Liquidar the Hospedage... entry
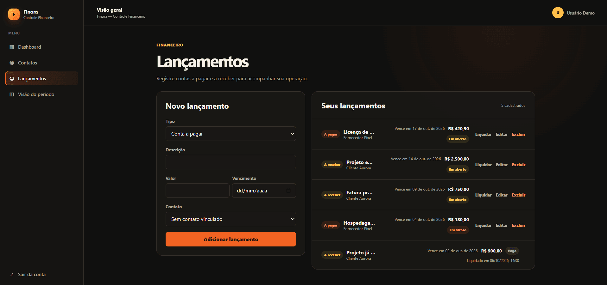The height and width of the screenshot is (285, 607). click(x=483, y=225)
